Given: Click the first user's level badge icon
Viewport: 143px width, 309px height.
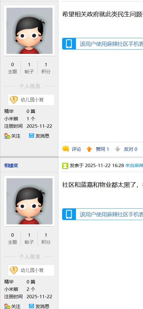Looking at the screenshot, I should tap(14, 100).
